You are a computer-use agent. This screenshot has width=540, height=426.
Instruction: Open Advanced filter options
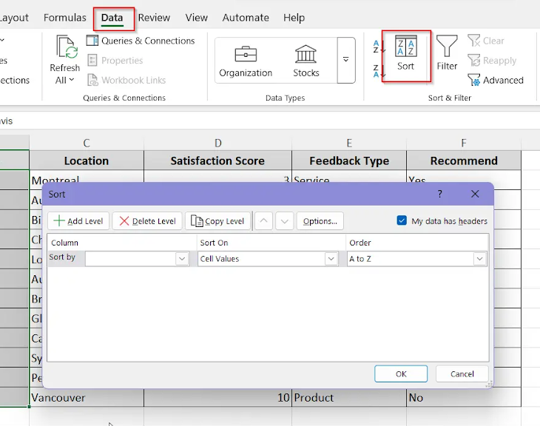(496, 80)
